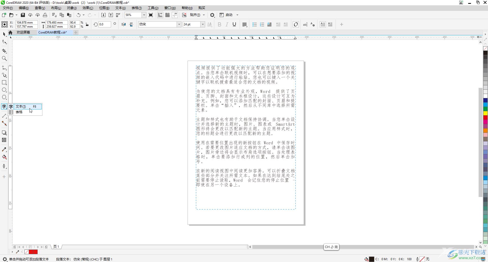Image resolution: width=488 pixels, height=262 pixels.
Task: Select the Freehand drawing tool
Action: pyautogui.click(x=4, y=68)
